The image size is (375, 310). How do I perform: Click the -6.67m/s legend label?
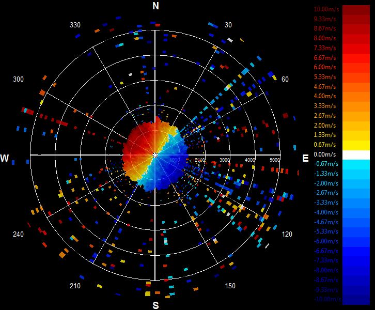(x=326, y=251)
